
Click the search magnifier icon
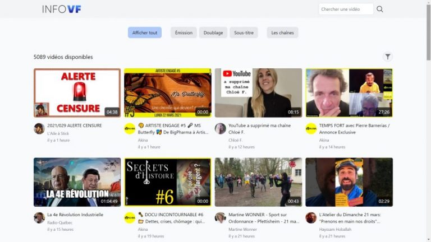tap(380, 9)
